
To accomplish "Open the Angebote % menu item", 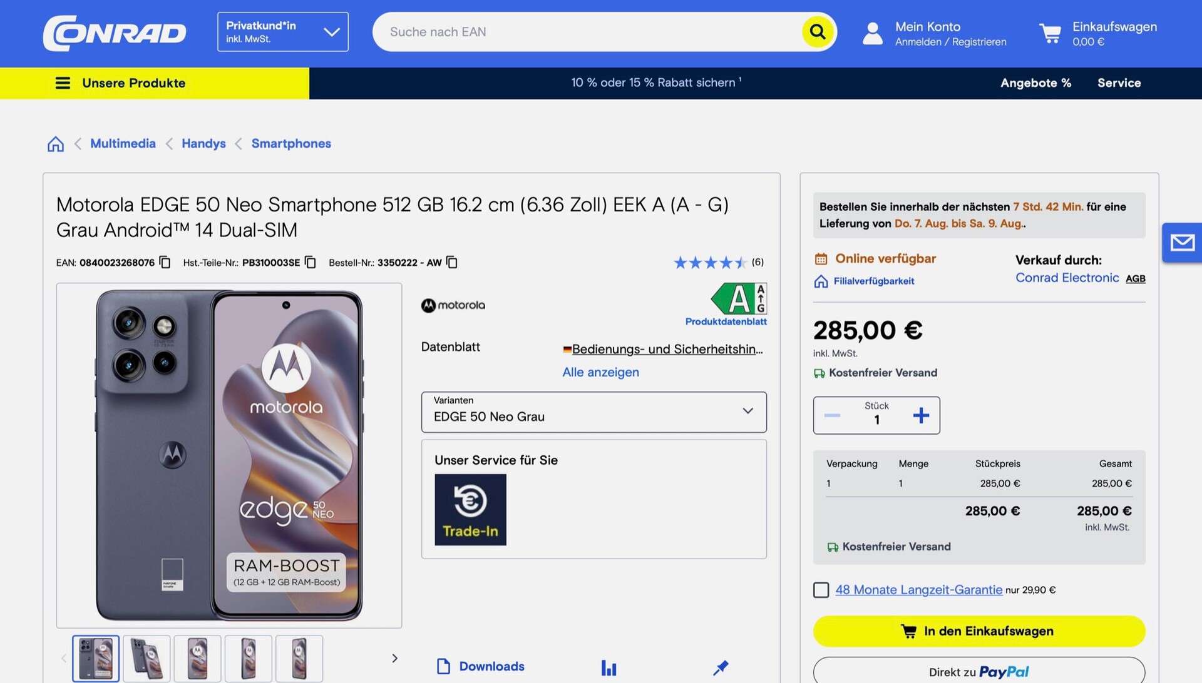I will point(1035,83).
